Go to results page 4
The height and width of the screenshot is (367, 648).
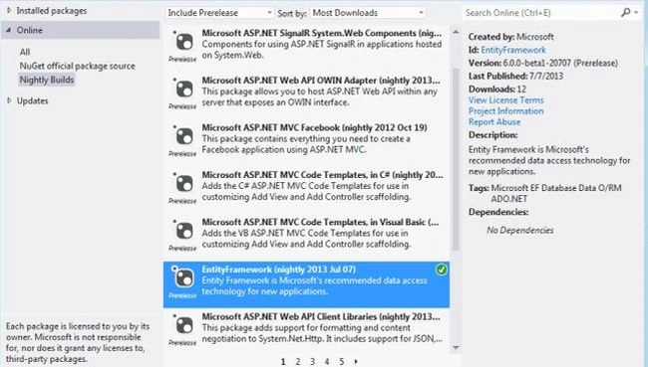[327, 362]
